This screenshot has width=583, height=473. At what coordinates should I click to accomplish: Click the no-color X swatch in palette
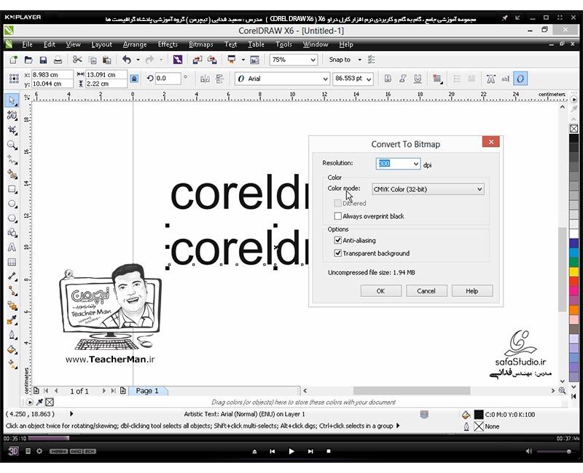click(x=574, y=129)
